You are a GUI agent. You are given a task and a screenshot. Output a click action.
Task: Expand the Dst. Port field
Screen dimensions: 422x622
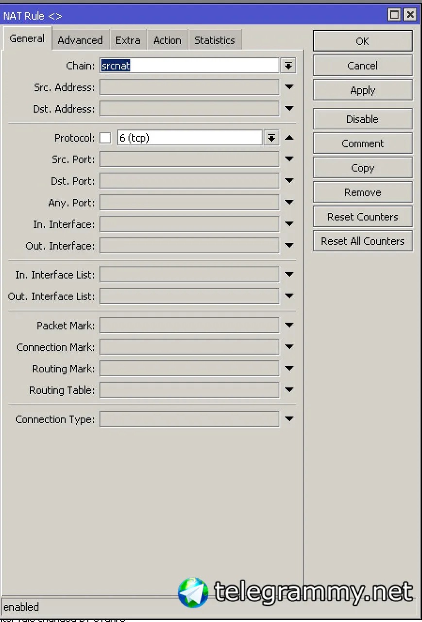tap(289, 181)
